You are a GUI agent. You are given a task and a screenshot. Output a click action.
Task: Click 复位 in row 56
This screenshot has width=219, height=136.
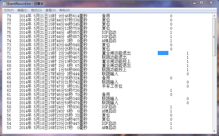coord(106,115)
